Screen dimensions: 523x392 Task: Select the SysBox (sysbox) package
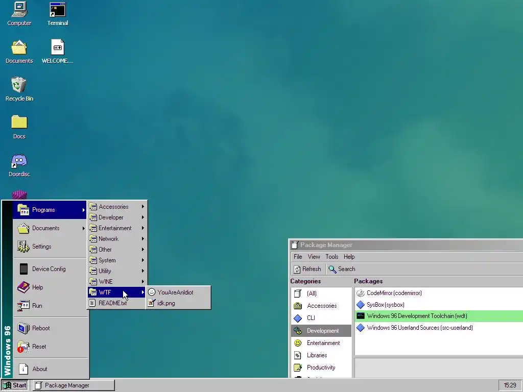pos(439,305)
